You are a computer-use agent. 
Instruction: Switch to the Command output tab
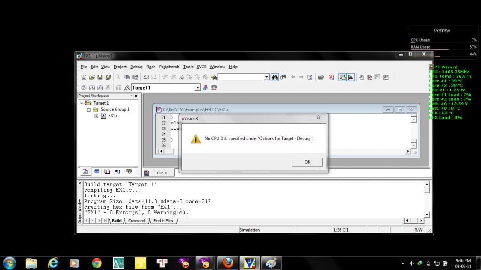point(136,221)
